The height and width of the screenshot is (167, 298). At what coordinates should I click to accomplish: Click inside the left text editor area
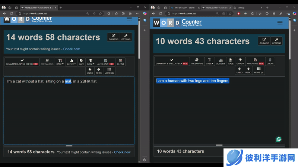coord(69,111)
